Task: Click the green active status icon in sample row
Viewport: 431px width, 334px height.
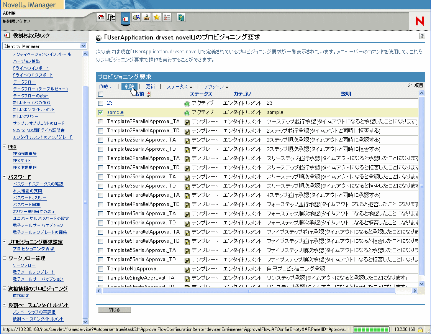Action: point(187,113)
